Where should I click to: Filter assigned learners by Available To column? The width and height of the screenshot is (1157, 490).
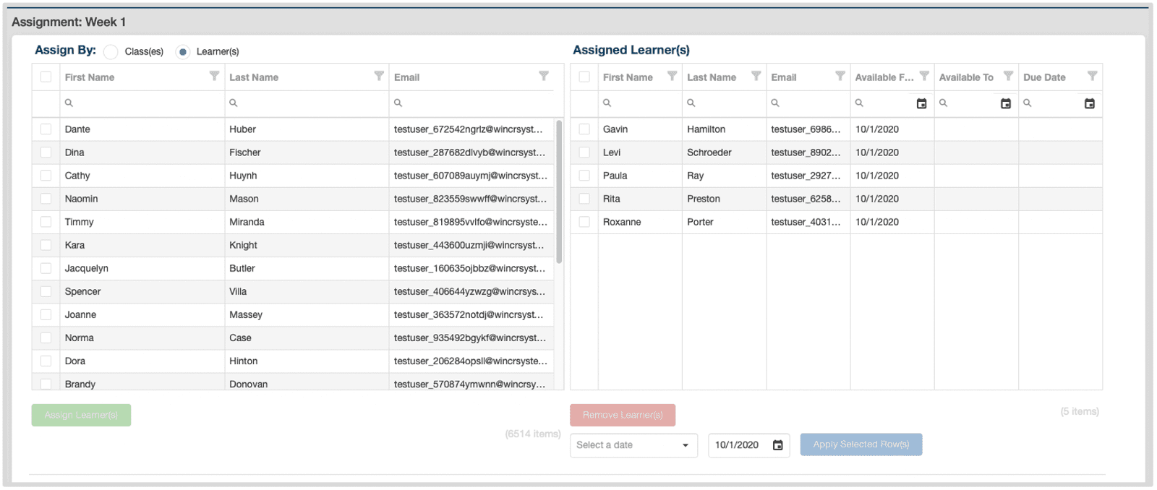pos(1008,76)
